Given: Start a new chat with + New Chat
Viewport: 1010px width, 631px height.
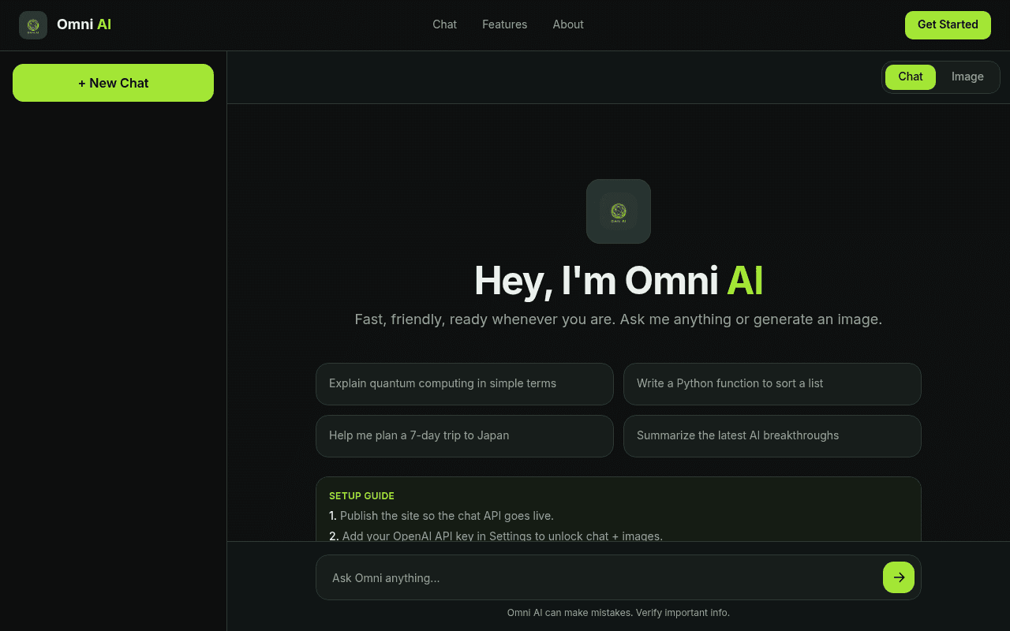Looking at the screenshot, I should pos(113,83).
